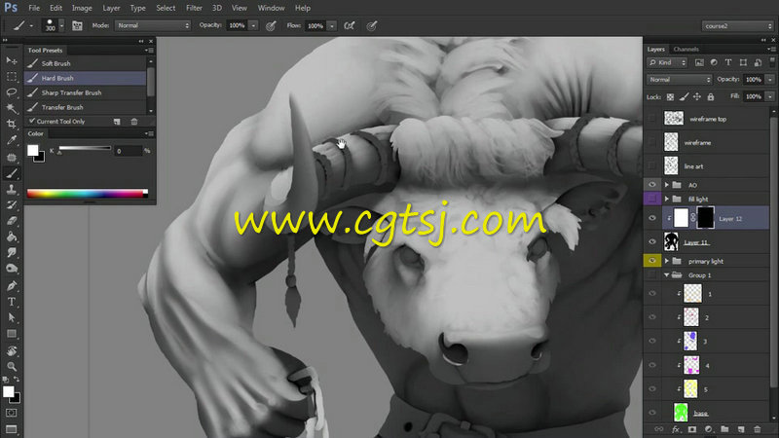Select the Sharp Transfer Brush preset
The width and height of the screenshot is (779, 438).
point(86,92)
